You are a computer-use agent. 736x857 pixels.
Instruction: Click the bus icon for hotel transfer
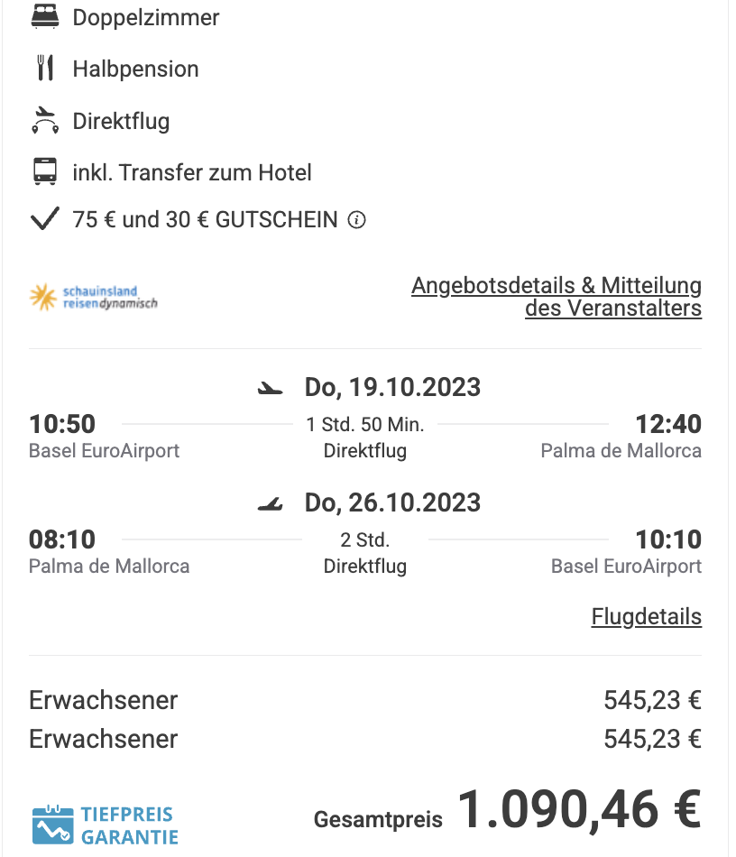(x=45, y=171)
